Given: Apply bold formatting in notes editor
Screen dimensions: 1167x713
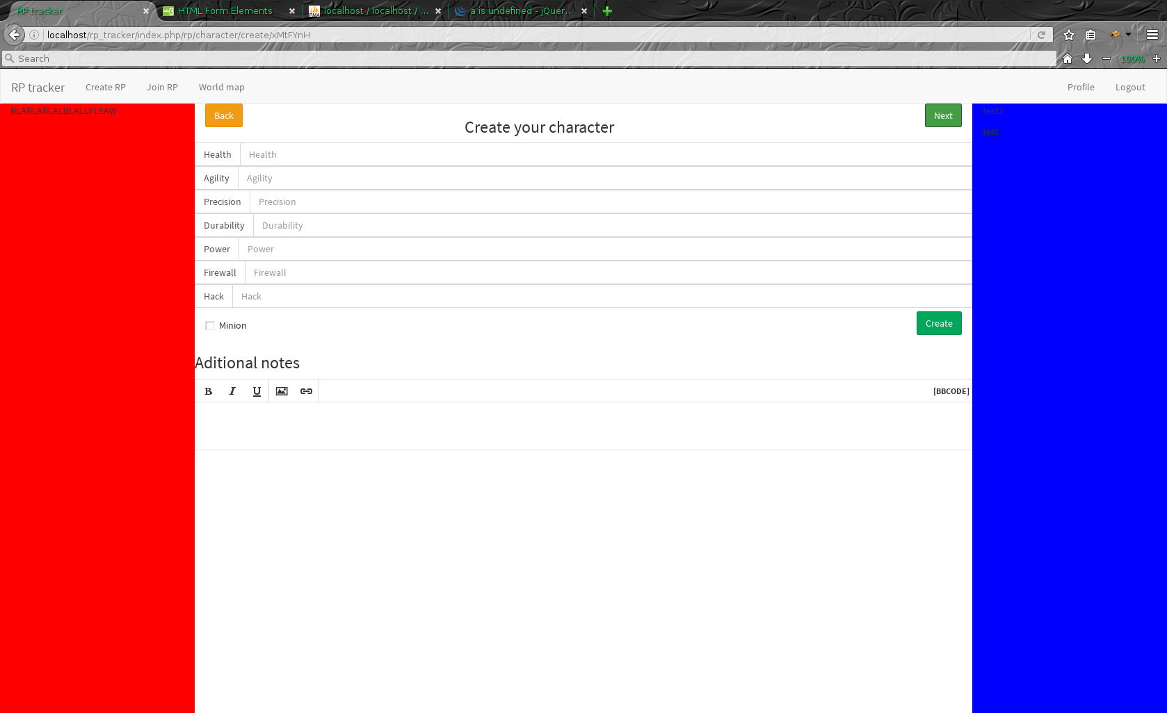Looking at the screenshot, I should [x=208, y=391].
